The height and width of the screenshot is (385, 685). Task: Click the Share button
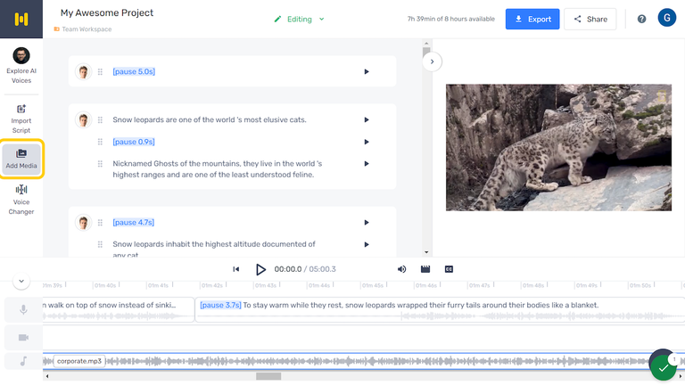tap(590, 19)
